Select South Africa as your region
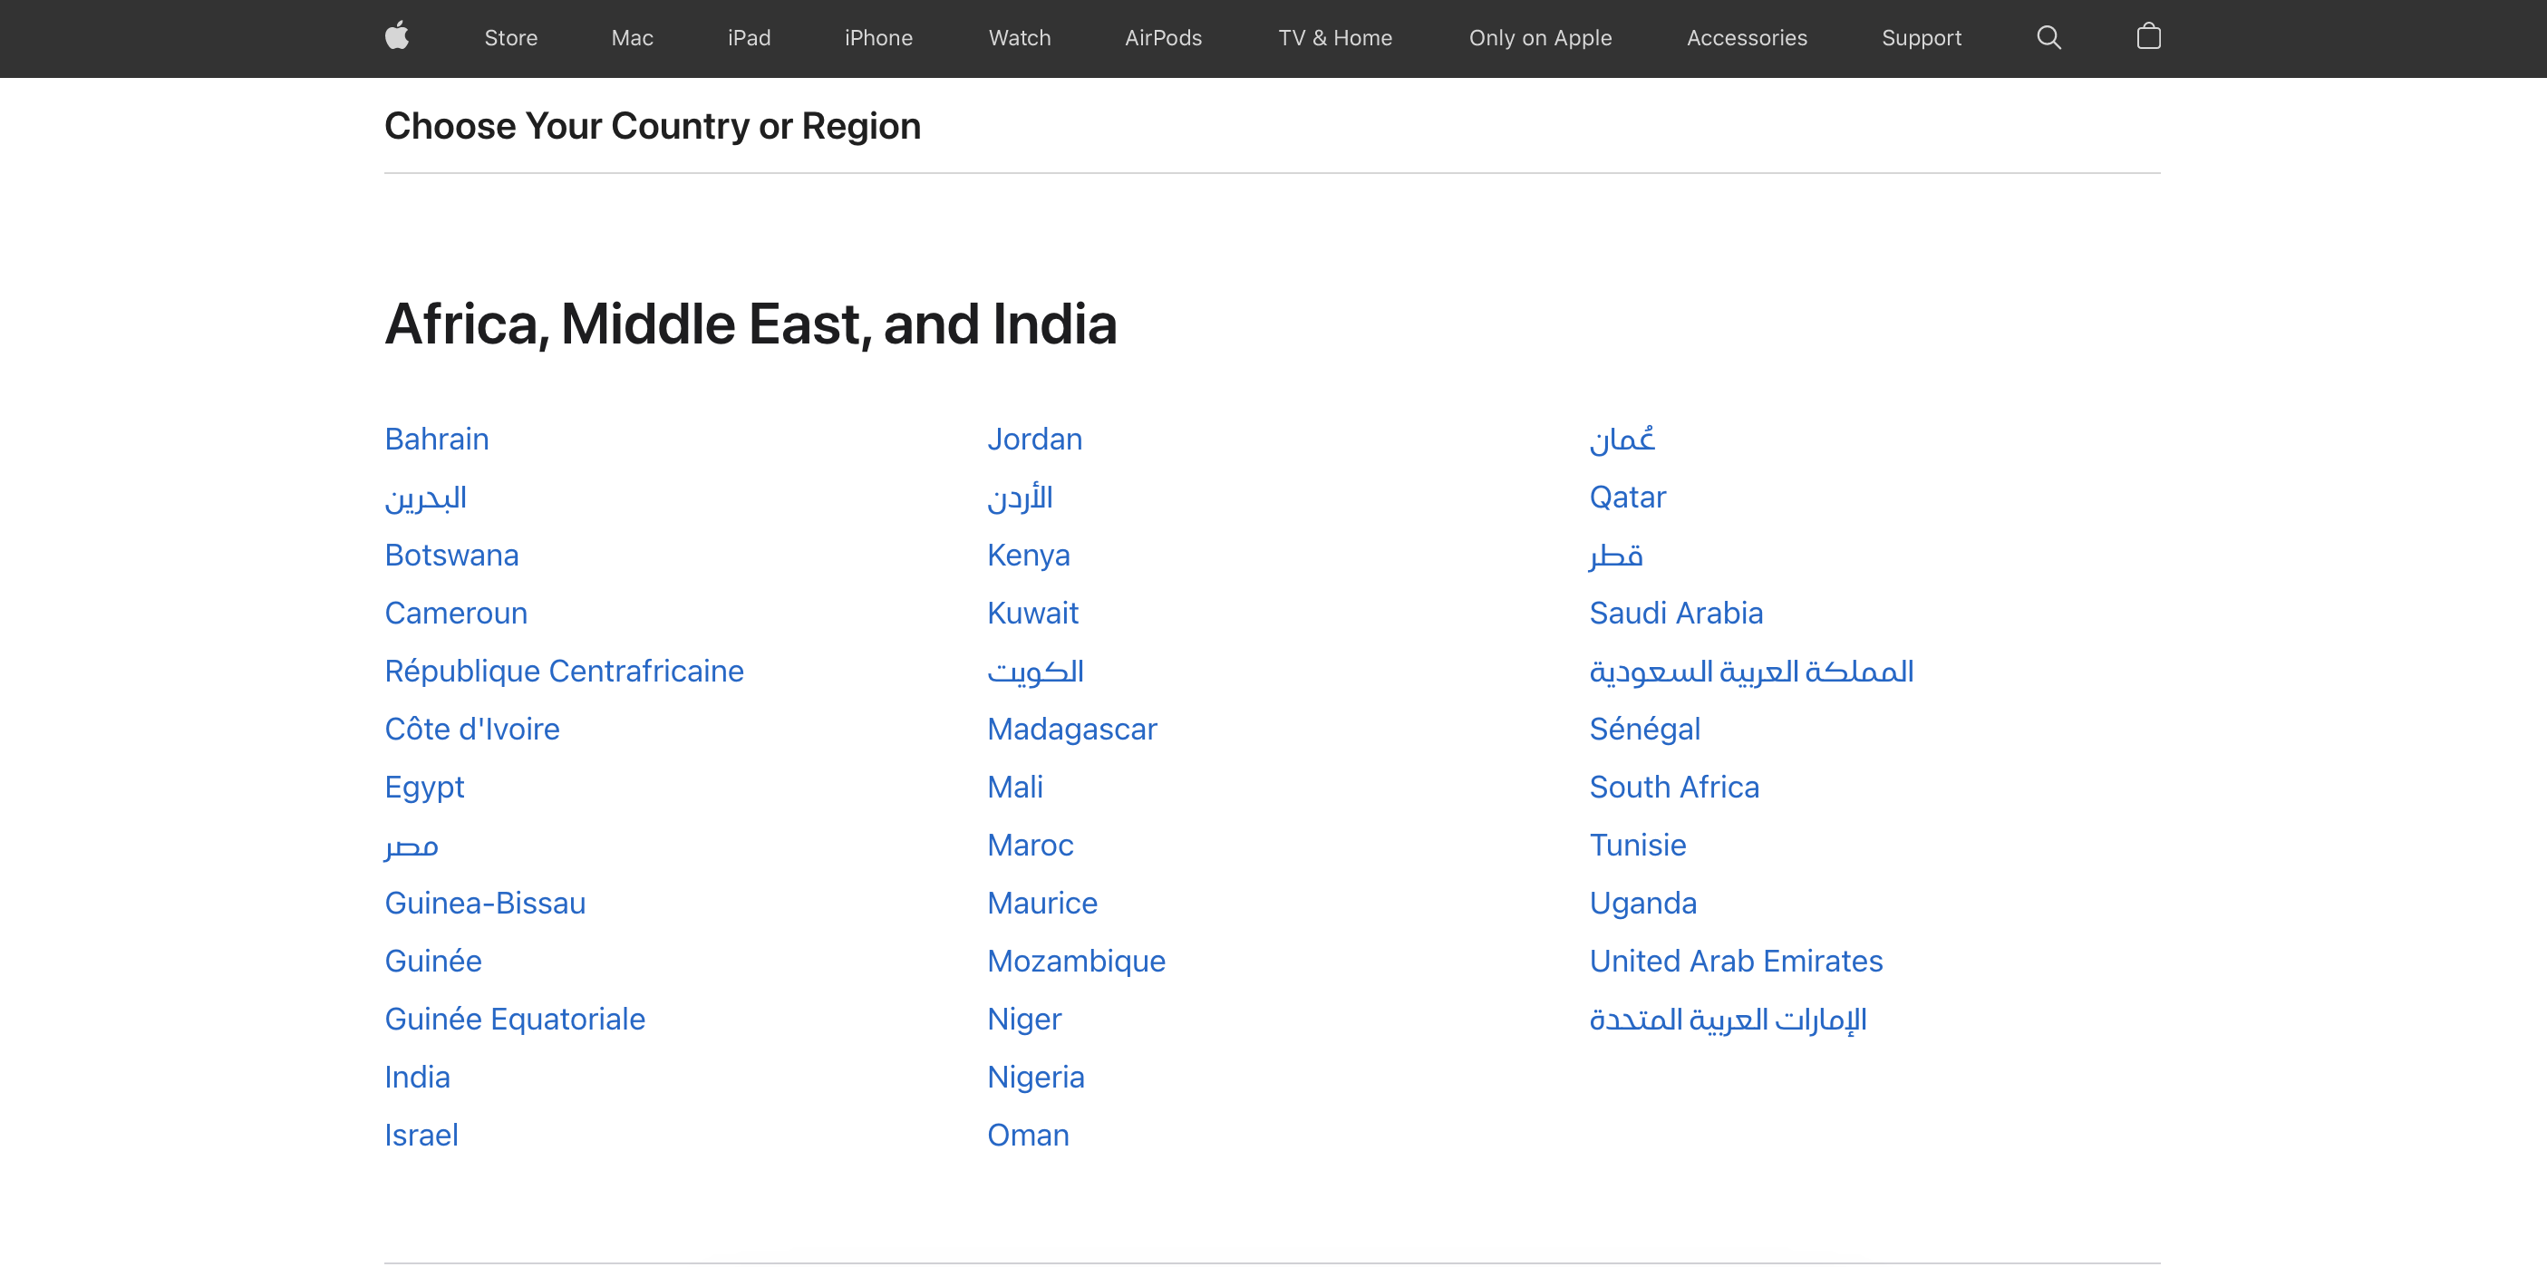This screenshot has height=1267, width=2547. coord(1674,787)
